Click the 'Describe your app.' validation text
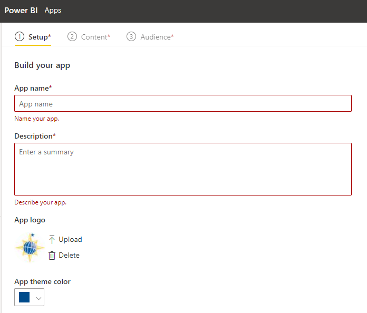Viewport: 367px width, 313px height. click(x=41, y=202)
